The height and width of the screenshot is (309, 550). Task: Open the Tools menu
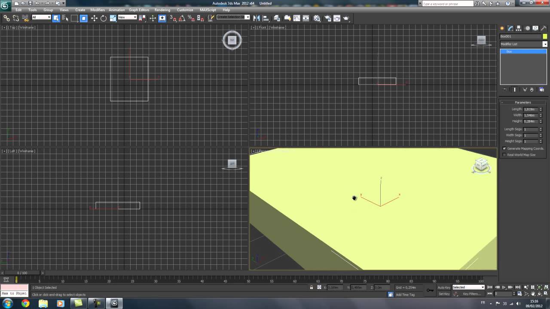click(x=33, y=10)
